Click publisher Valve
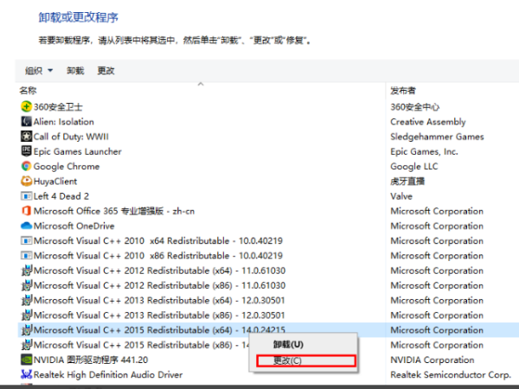Screen dimensions: 519x389 tap(401, 196)
